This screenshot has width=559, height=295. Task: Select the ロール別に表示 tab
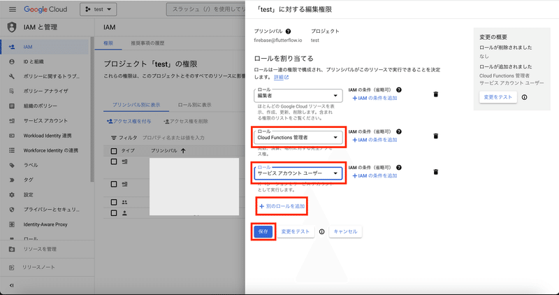click(195, 105)
